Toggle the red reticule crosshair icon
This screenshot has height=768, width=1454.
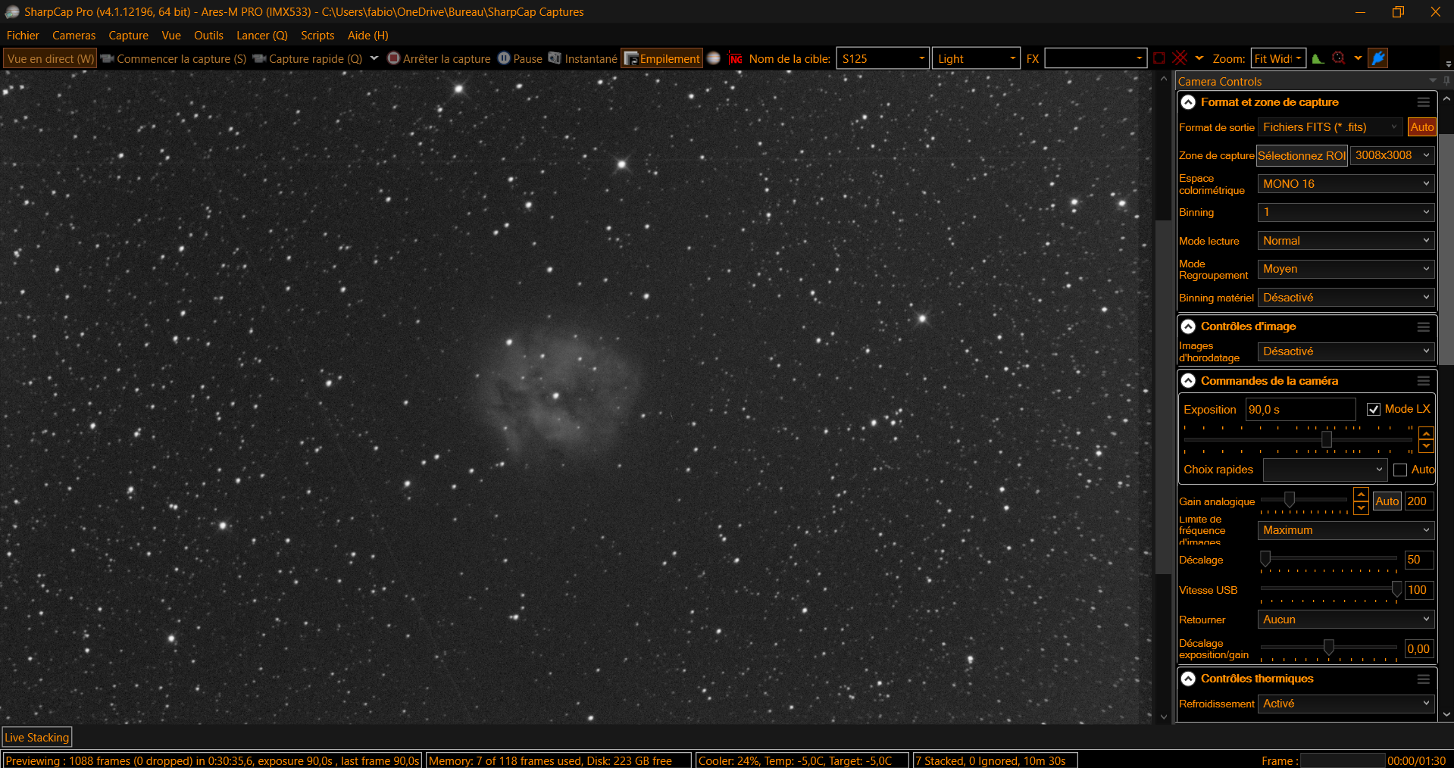(1180, 58)
